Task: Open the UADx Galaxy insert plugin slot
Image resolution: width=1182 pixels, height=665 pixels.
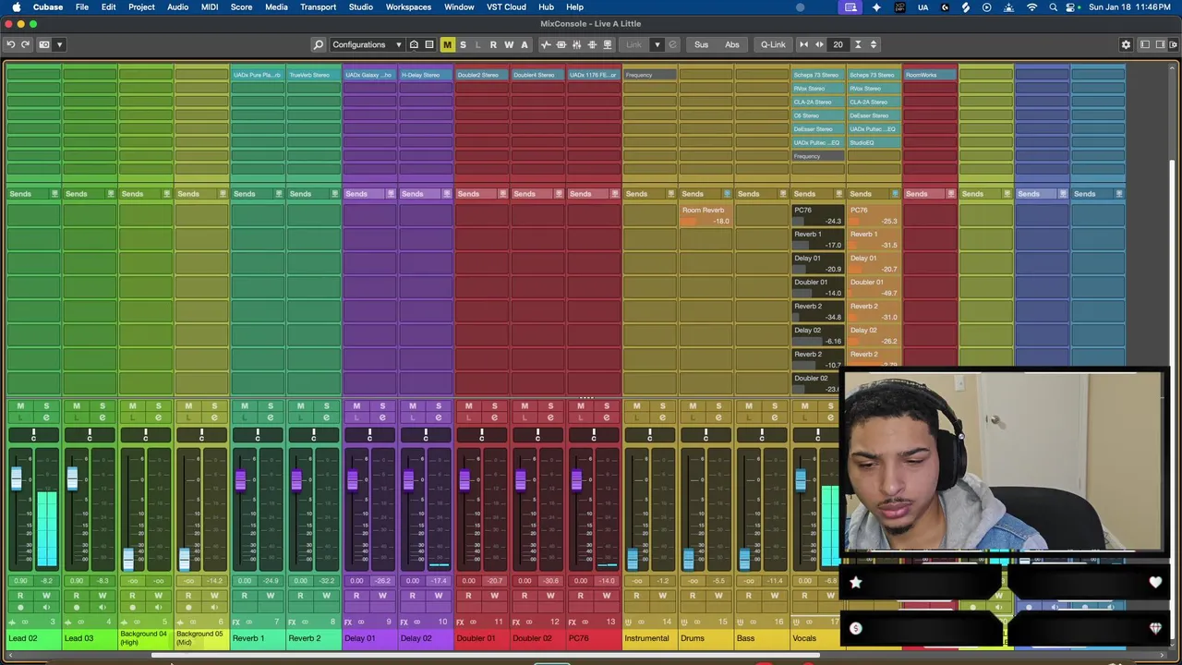Action: point(369,75)
